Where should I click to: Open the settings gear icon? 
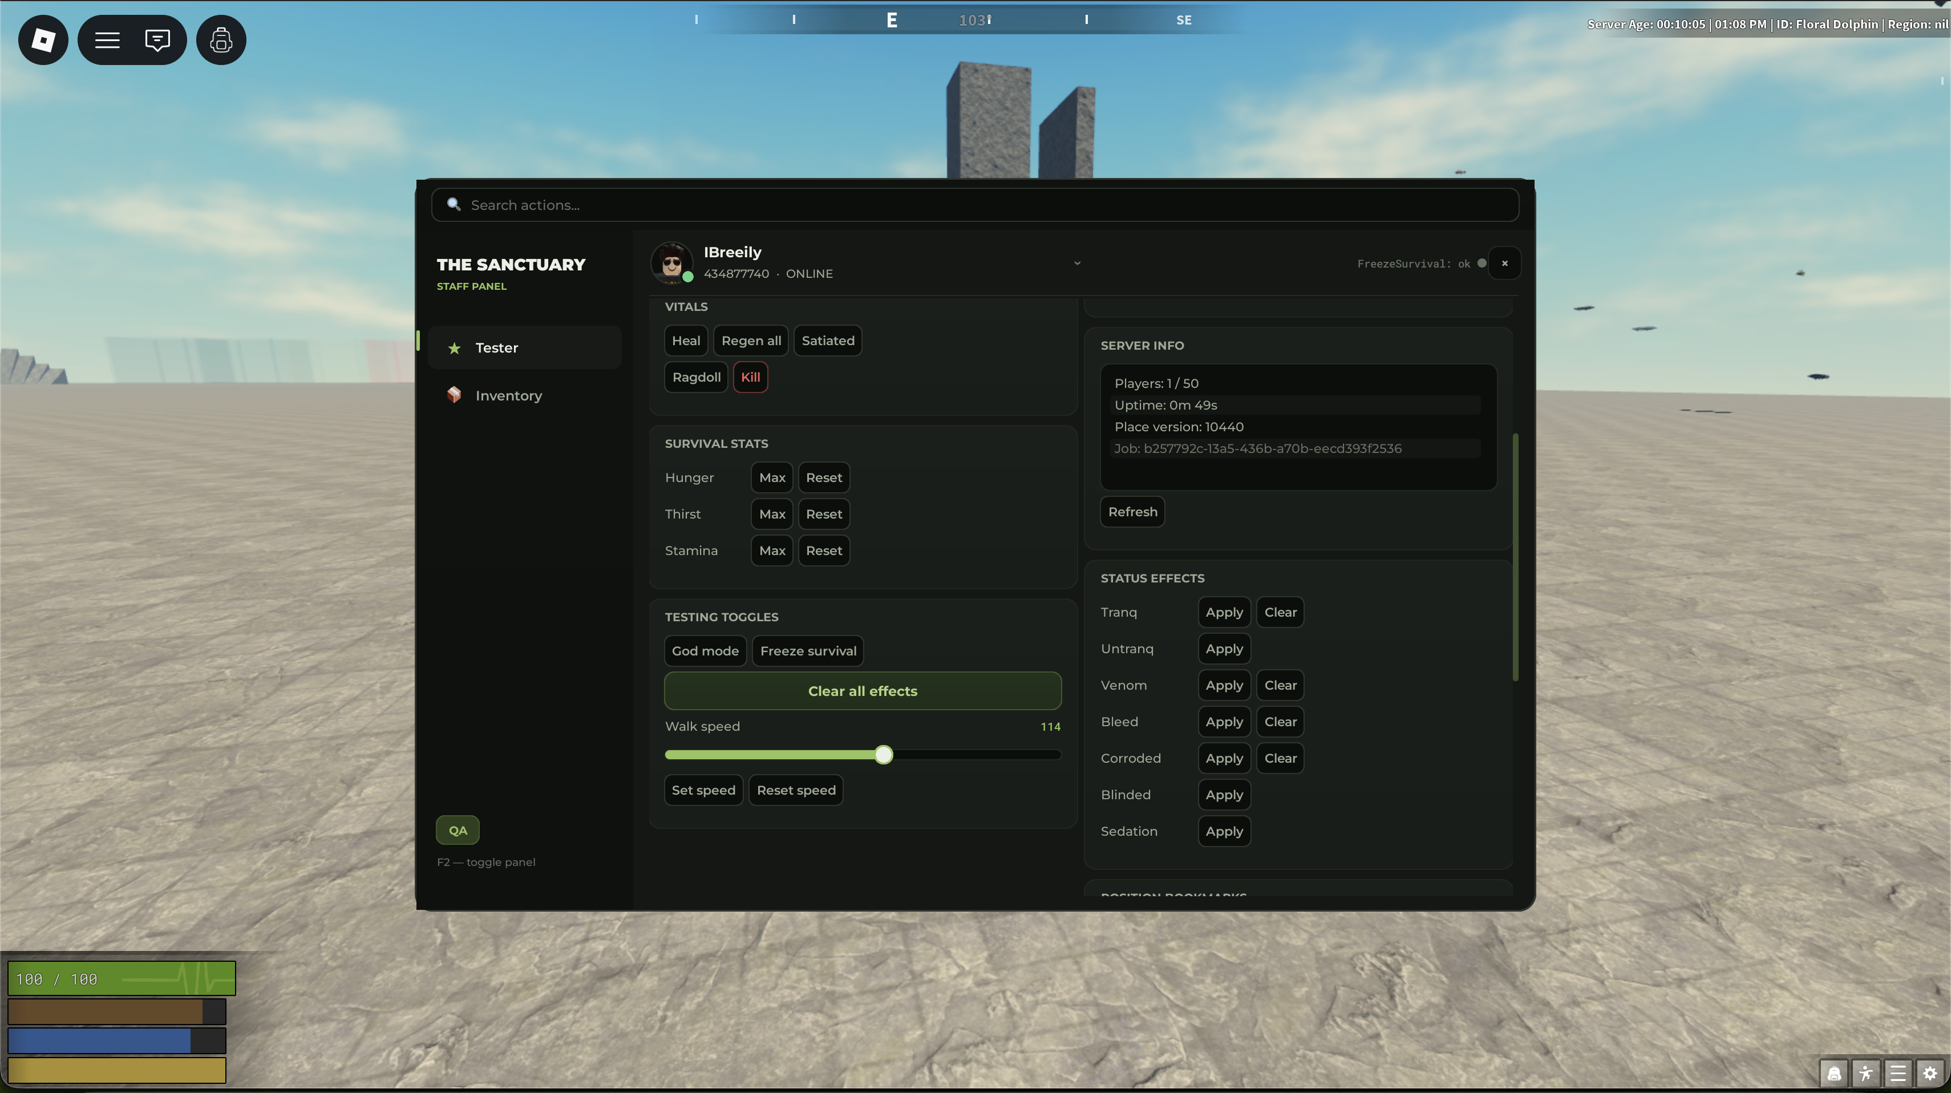tap(1930, 1073)
